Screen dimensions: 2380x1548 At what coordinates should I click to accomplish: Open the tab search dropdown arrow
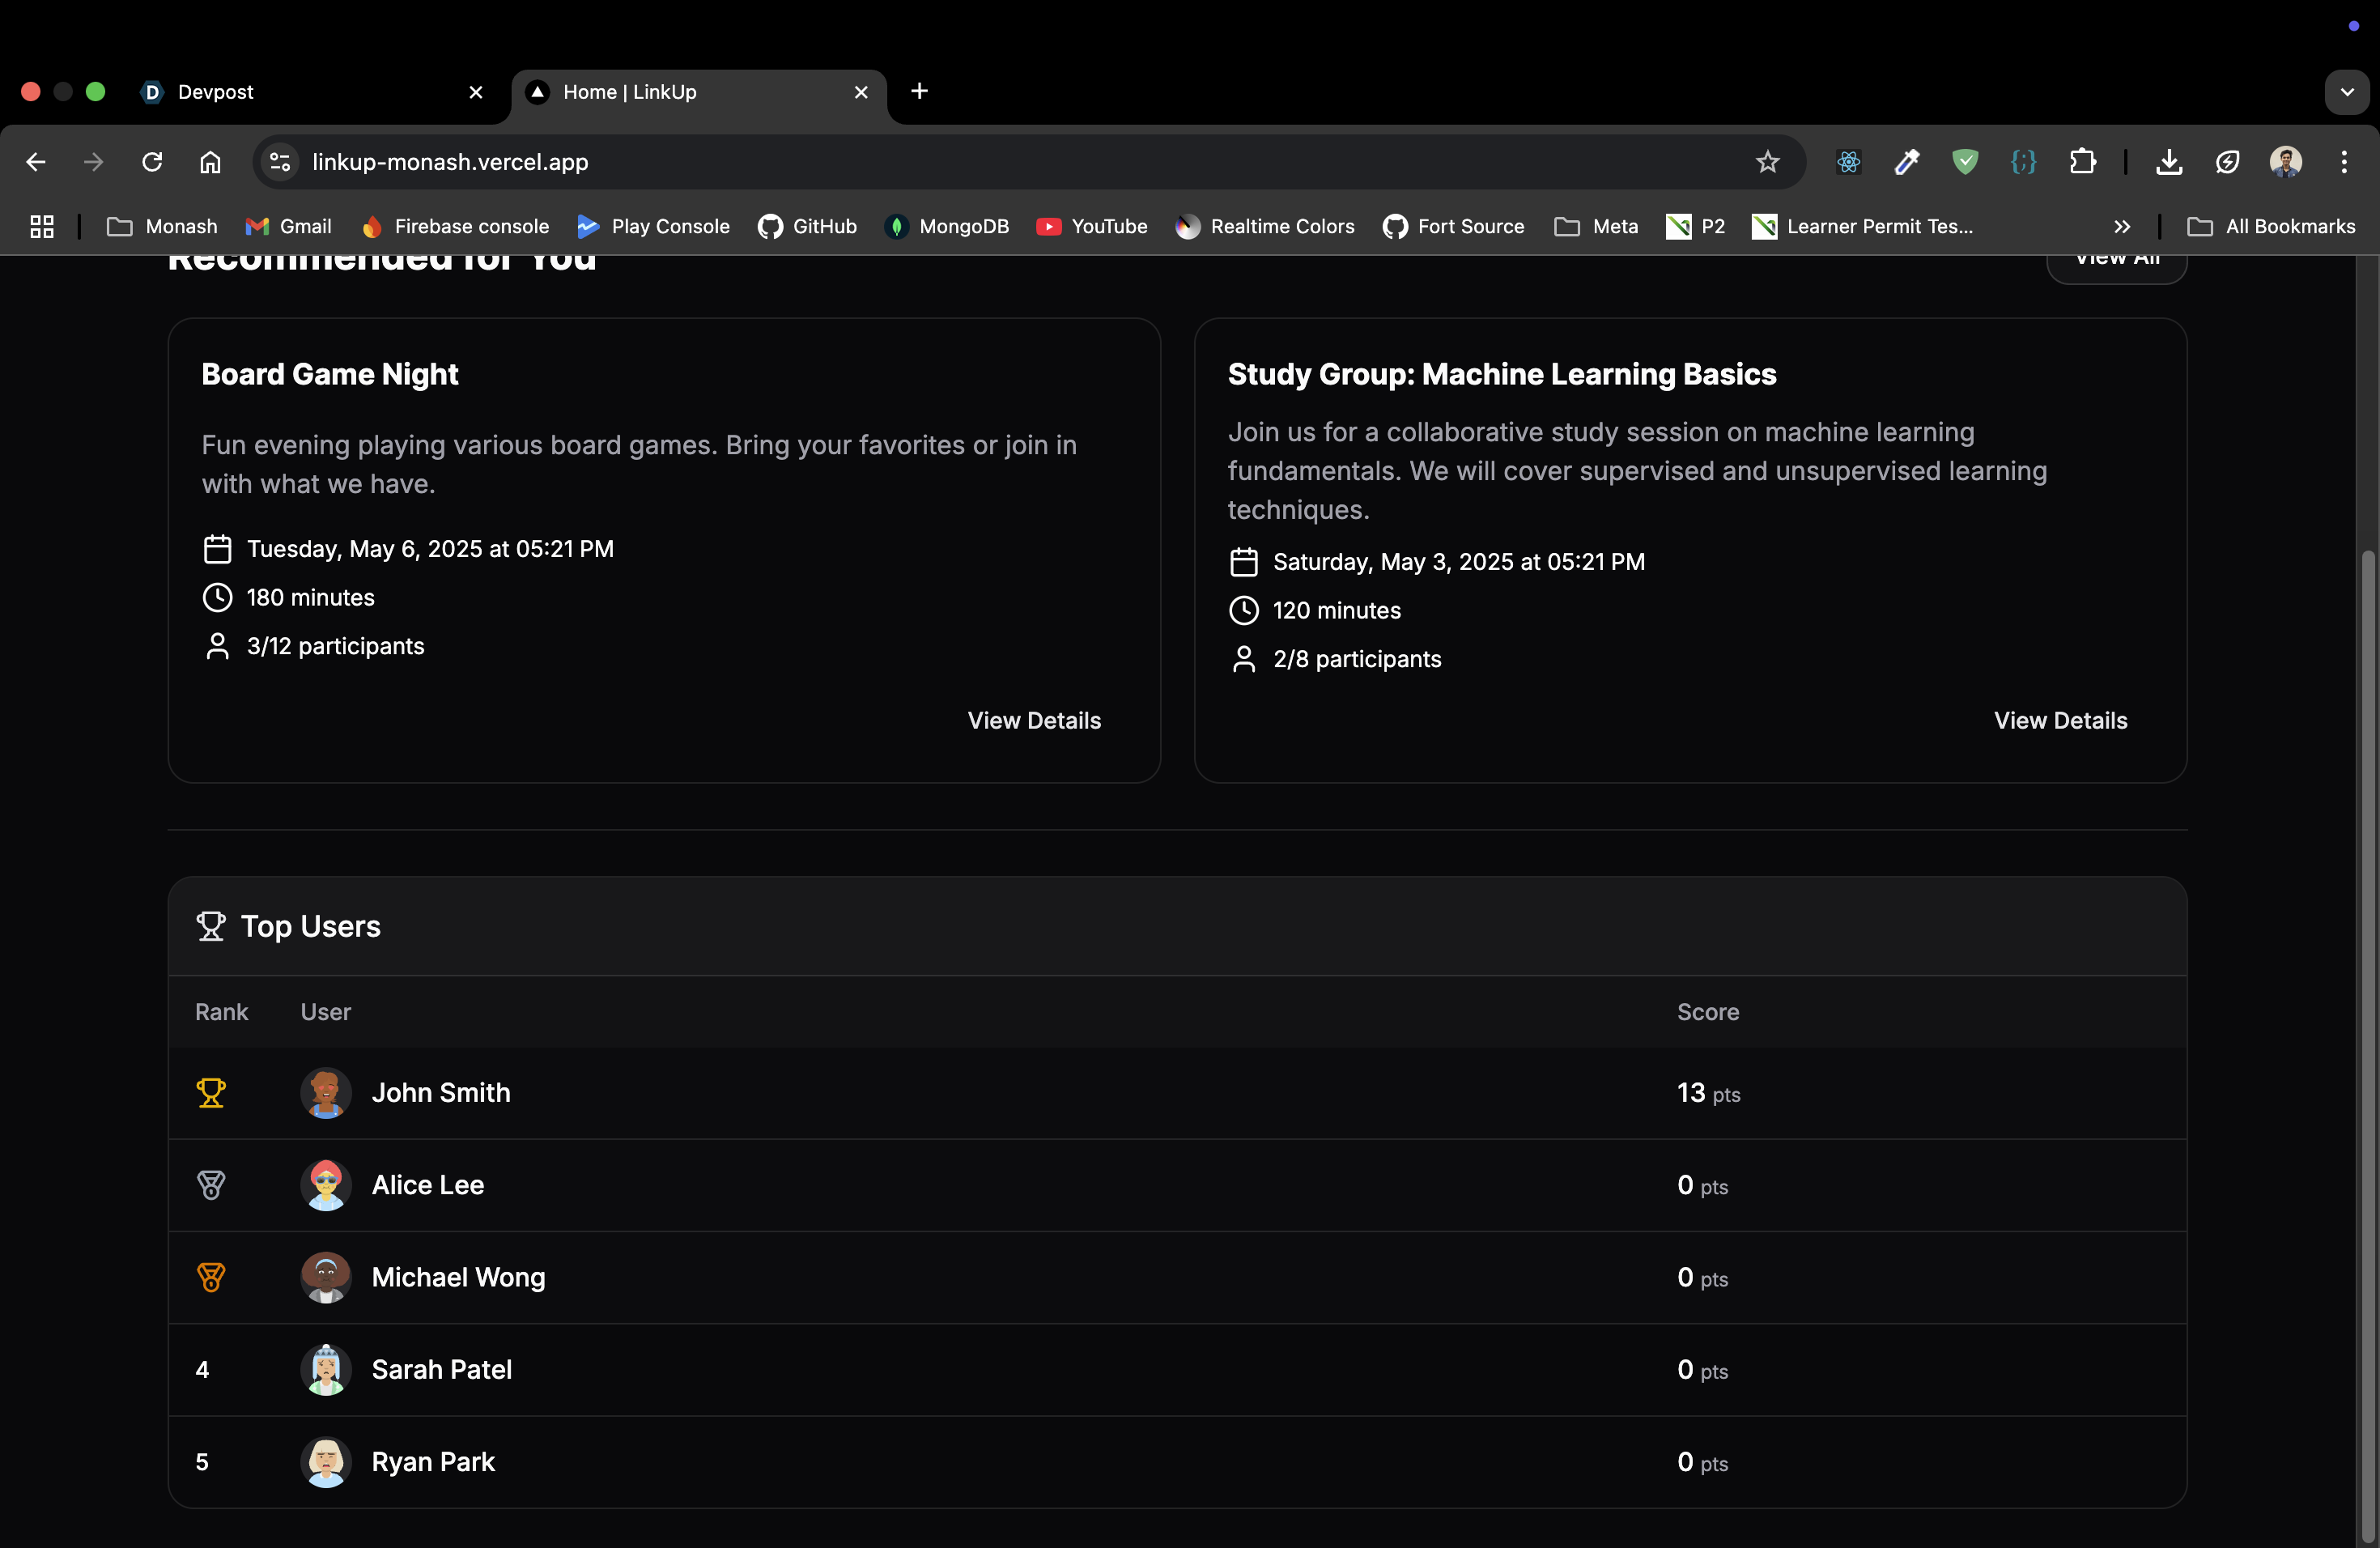pos(2346,92)
